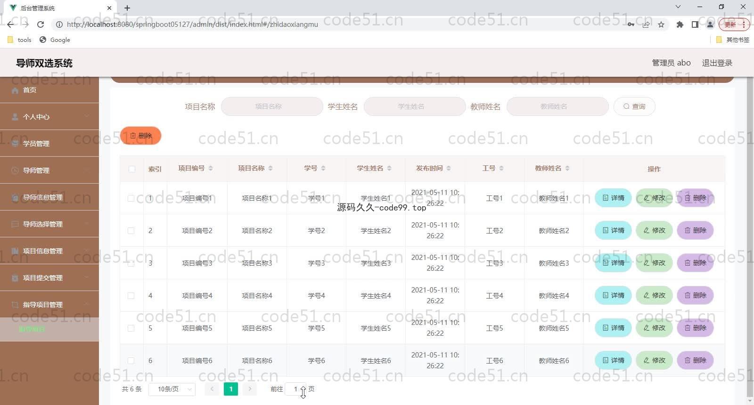The width and height of the screenshot is (754, 405).
Task: Sort by 发布时间 column sort icon
Action: 449,168
